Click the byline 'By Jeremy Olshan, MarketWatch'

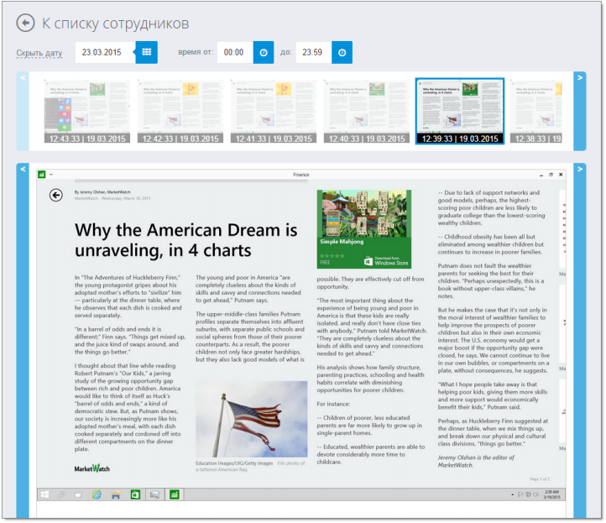pos(102,192)
